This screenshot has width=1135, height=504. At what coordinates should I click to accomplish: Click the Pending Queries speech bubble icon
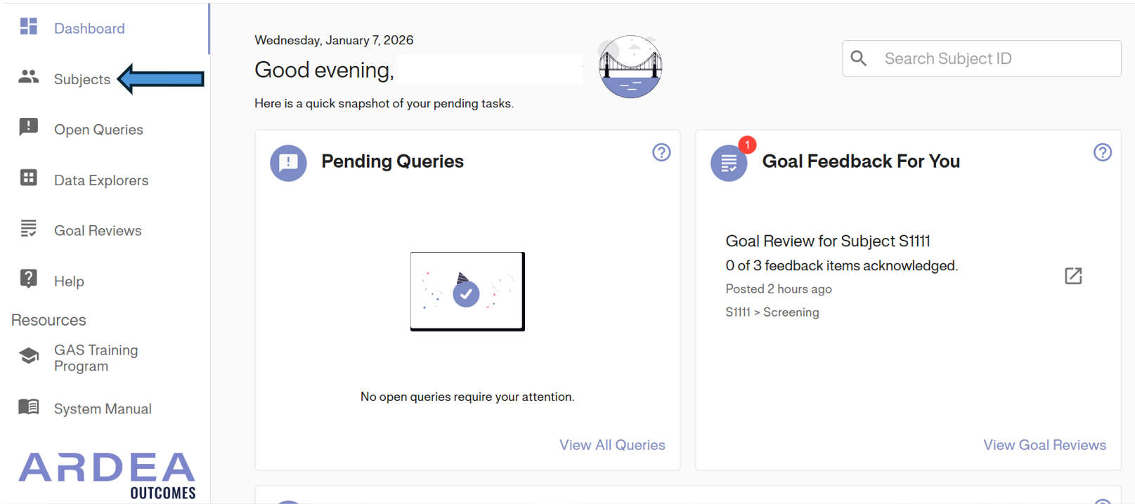click(x=288, y=163)
